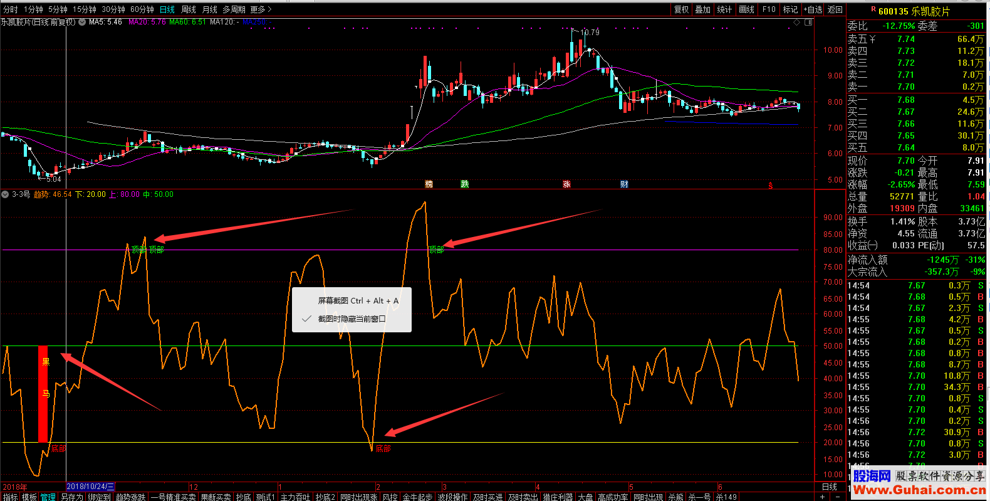990x501 pixels.
Task: Click the 日线 label at bottom right
Action: 829,487
